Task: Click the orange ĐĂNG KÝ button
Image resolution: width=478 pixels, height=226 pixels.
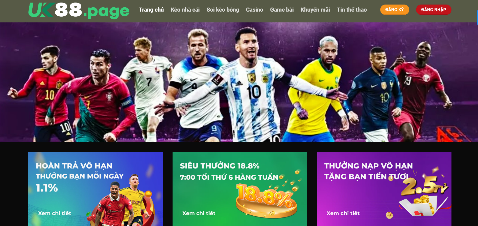Action: [394, 10]
